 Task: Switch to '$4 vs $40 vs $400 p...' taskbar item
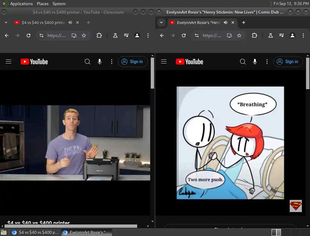(35, 232)
